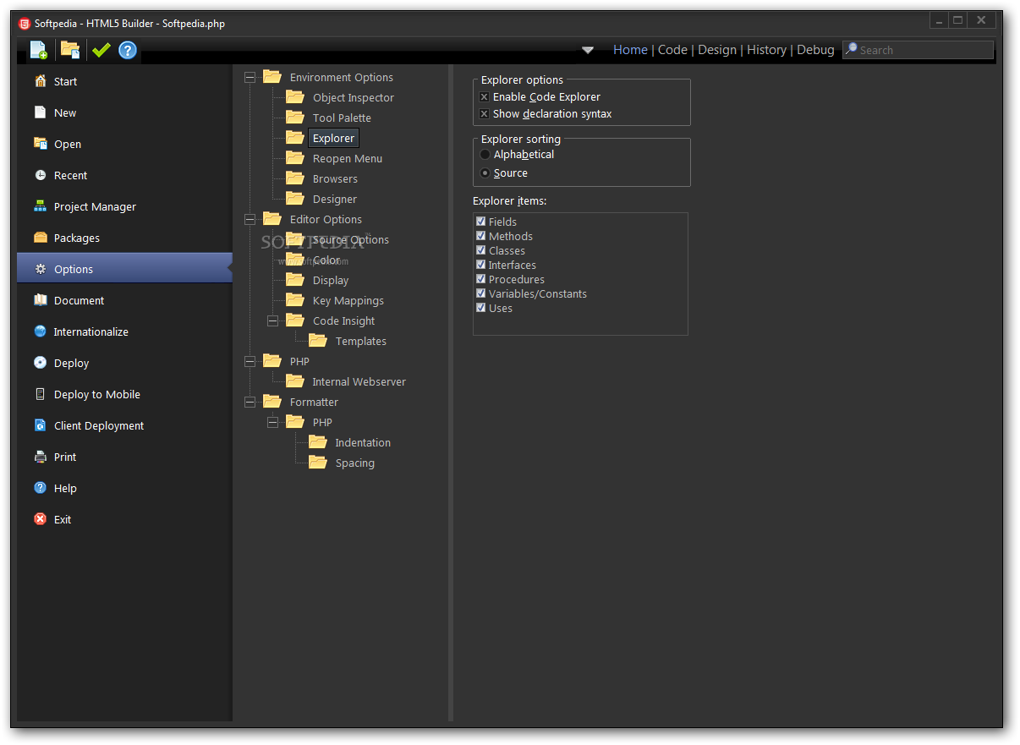Collapse the Editor Options tree node
This screenshot has height=745, width=1020.
(x=250, y=219)
